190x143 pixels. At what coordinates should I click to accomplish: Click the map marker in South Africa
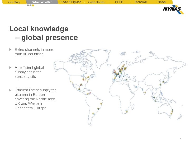[126, 111]
